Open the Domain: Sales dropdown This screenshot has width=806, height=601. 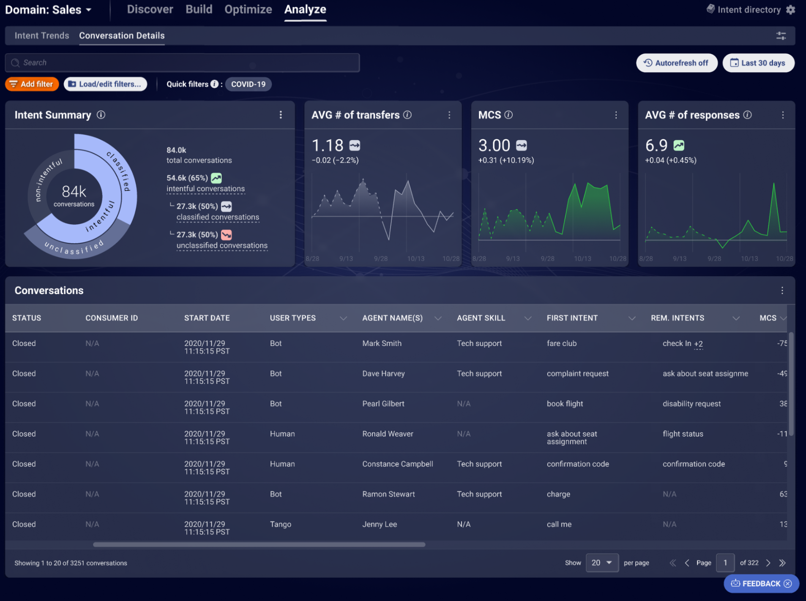tap(48, 10)
